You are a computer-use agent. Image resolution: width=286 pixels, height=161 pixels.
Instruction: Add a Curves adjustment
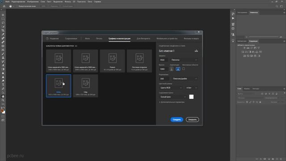[x=252, y=48]
